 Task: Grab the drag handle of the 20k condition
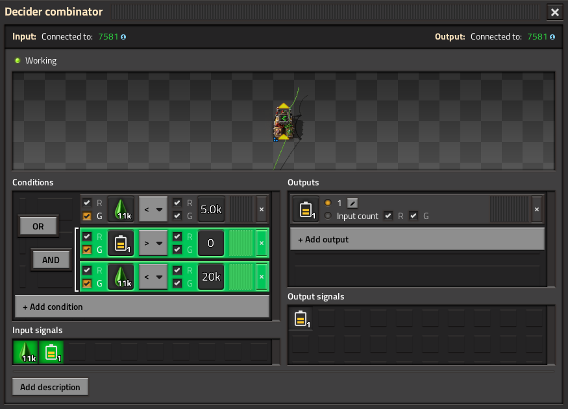(241, 277)
